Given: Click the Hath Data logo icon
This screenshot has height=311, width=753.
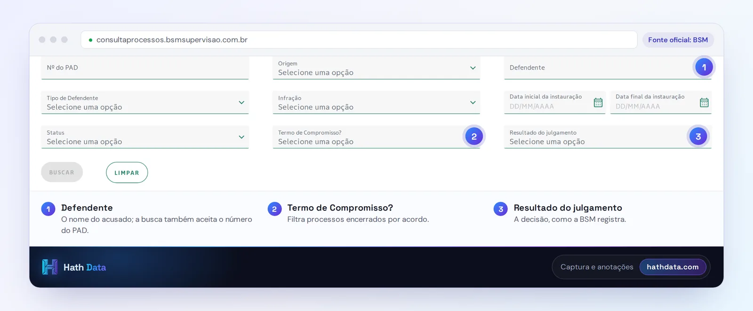Looking at the screenshot, I should click(49, 267).
